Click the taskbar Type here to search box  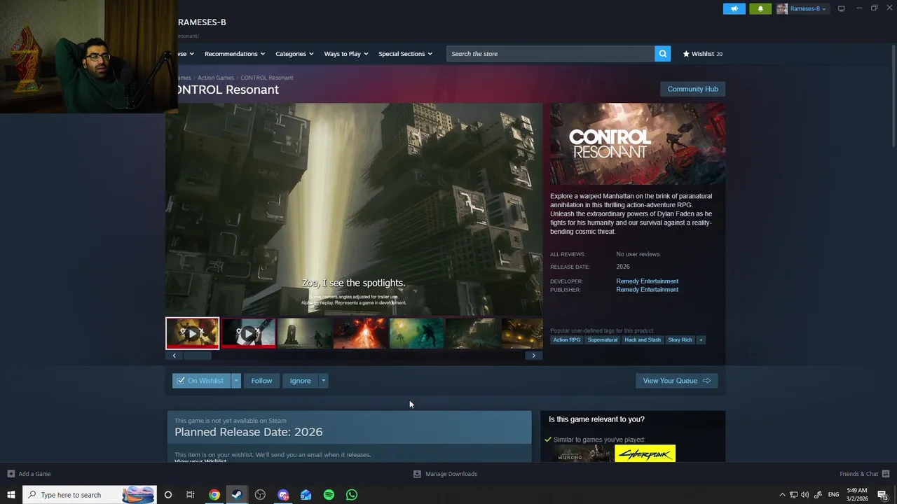[90, 495]
